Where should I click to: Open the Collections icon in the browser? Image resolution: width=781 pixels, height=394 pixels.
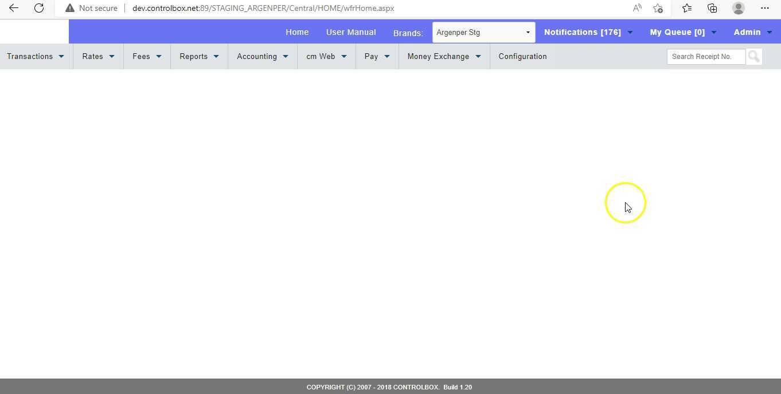pos(712,8)
